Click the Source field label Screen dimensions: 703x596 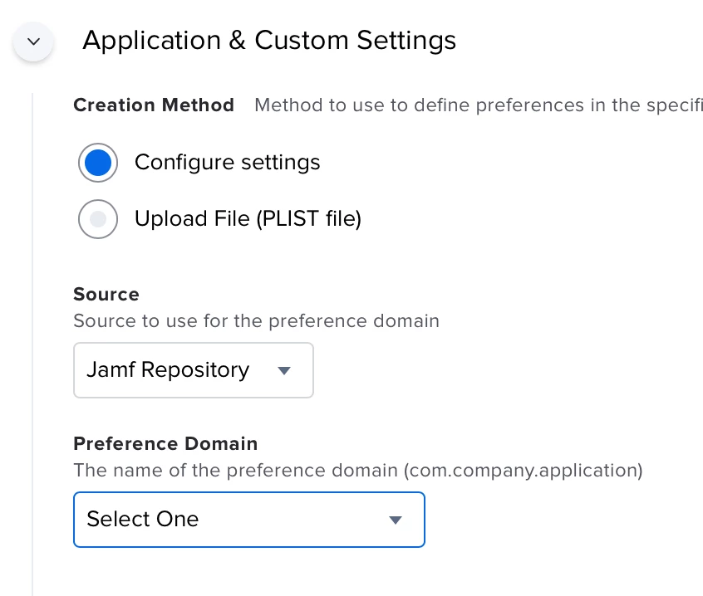pyautogui.click(x=106, y=295)
